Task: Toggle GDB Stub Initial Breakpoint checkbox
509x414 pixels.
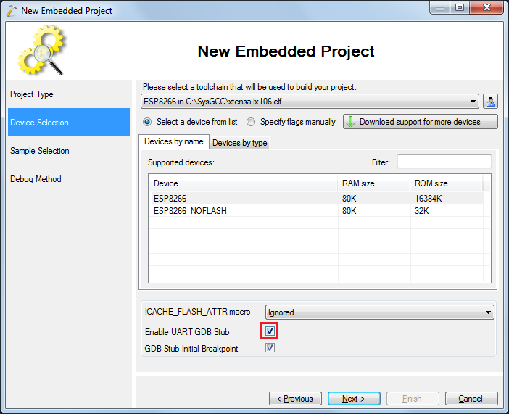Action: tap(270, 348)
